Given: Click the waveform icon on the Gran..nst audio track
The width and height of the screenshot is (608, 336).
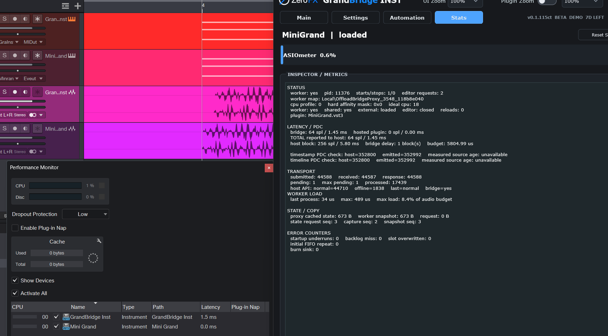Looking at the screenshot, I should (x=72, y=92).
